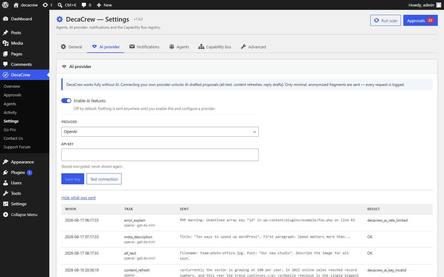Click the Appearance paintbrush icon

[6, 162]
